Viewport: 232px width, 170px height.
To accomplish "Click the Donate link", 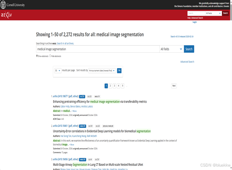I will point(226,6).
